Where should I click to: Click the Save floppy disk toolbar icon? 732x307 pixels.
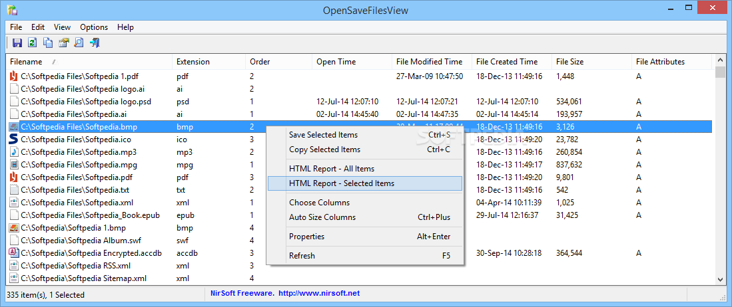[x=17, y=43]
